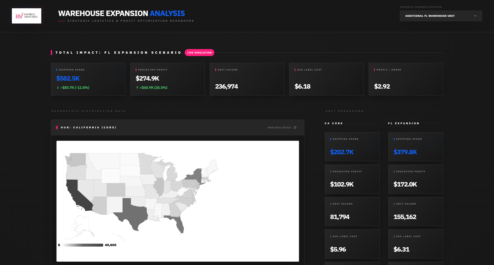Click the map color scale legend bar

[x=83, y=245]
